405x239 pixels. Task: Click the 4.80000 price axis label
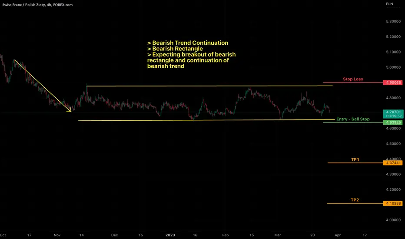[393, 98]
